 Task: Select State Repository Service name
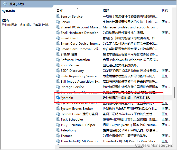coord(79,76)
